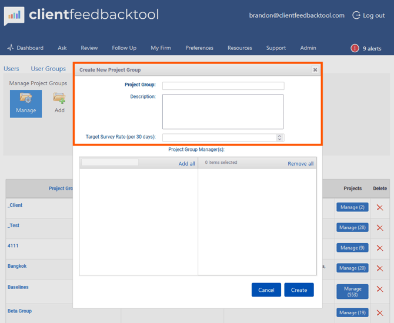394x323 pixels.
Task: Click the Add all link
Action: coord(186,164)
